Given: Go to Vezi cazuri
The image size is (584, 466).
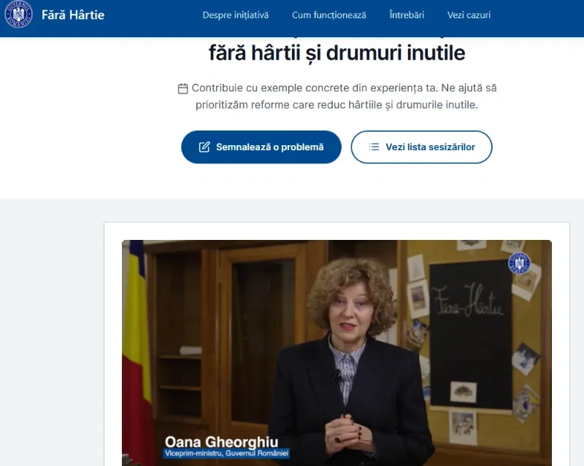Looking at the screenshot, I should 469,15.
